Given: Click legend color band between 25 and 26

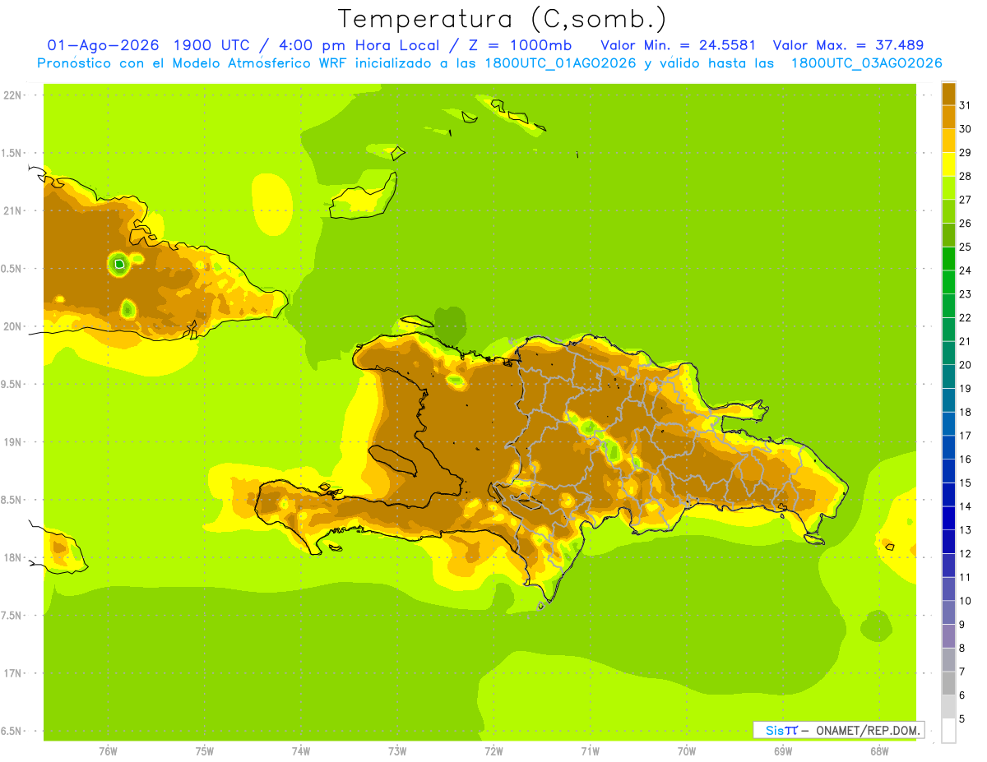Looking at the screenshot, I should 948,235.
